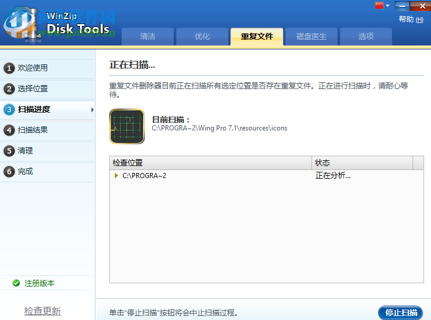The image size is (431, 320).
Task: Expand the C:\PROGRA~2 row
Action: point(116,176)
